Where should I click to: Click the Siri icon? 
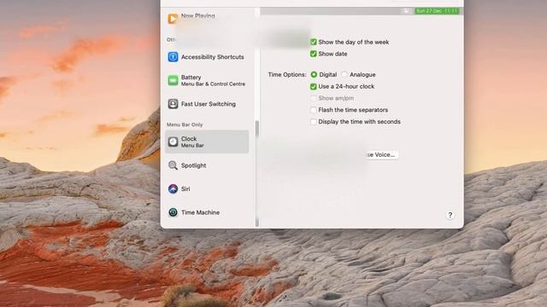point(173,188)
